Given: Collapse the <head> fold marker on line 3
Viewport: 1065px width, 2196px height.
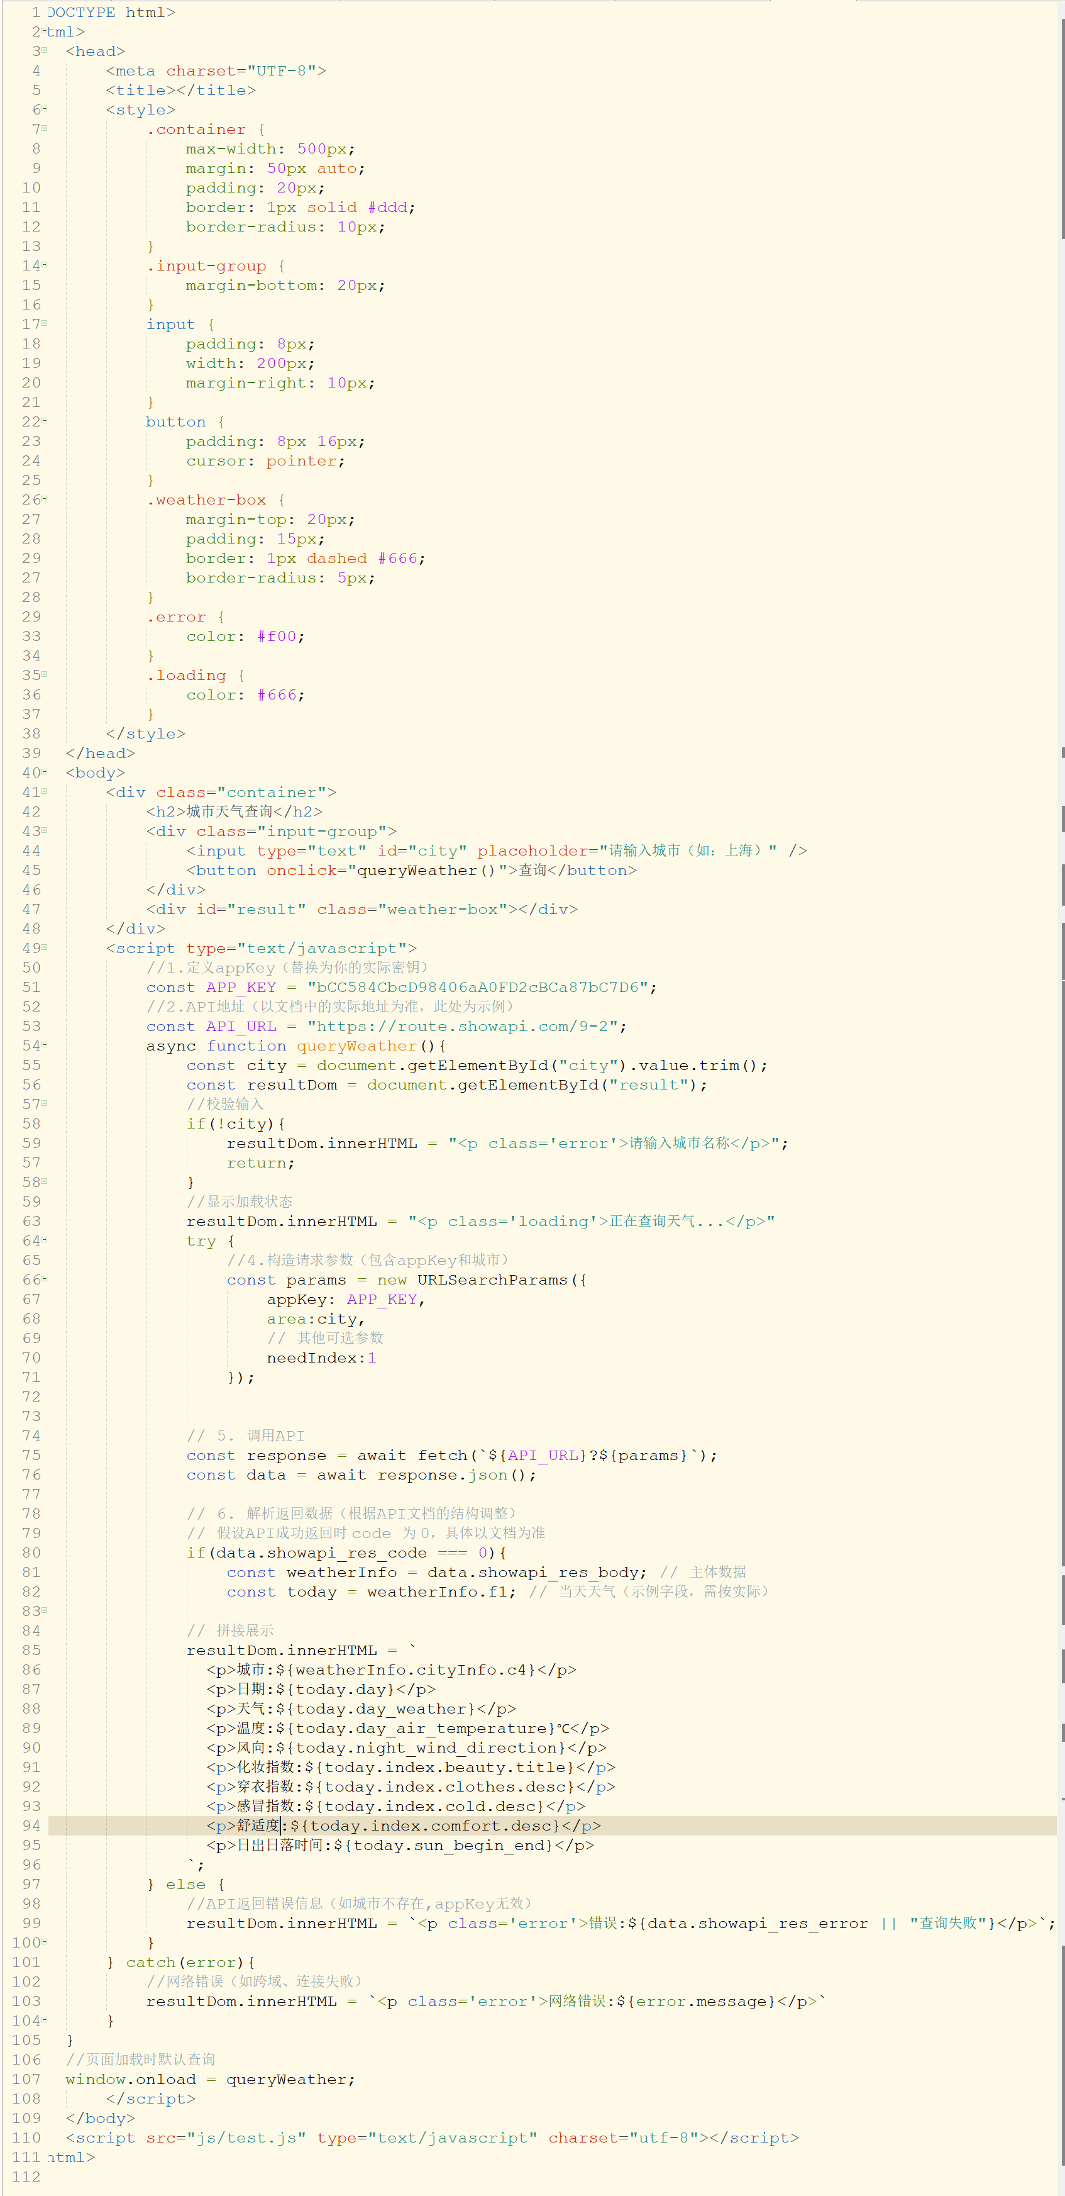Looking at the screenshot, I should (x=44, y=50).
